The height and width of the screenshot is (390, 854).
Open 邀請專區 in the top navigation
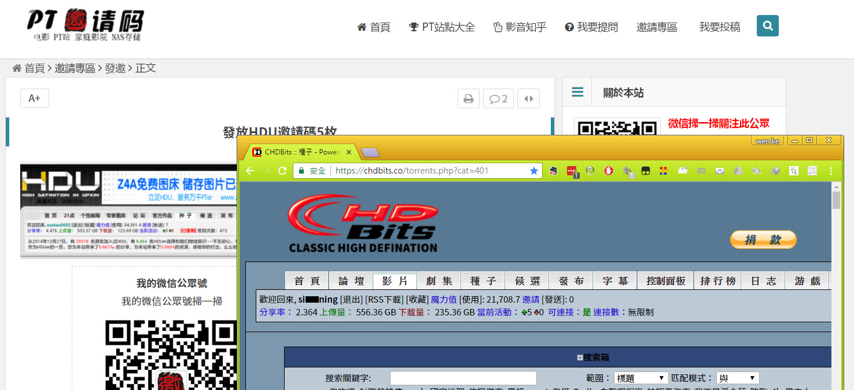(x=657, y=27)
